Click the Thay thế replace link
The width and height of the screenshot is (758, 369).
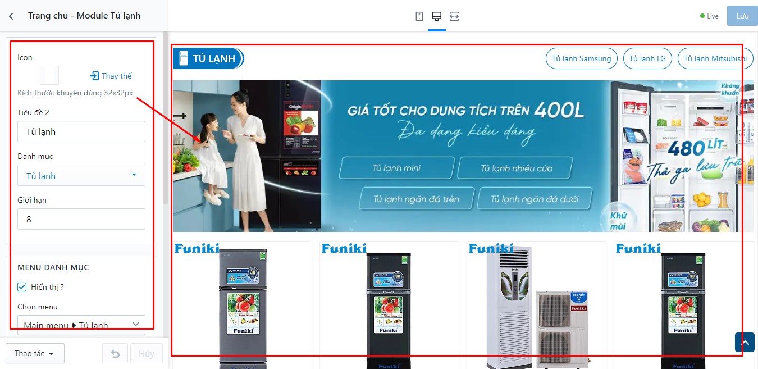coord(111,76)
